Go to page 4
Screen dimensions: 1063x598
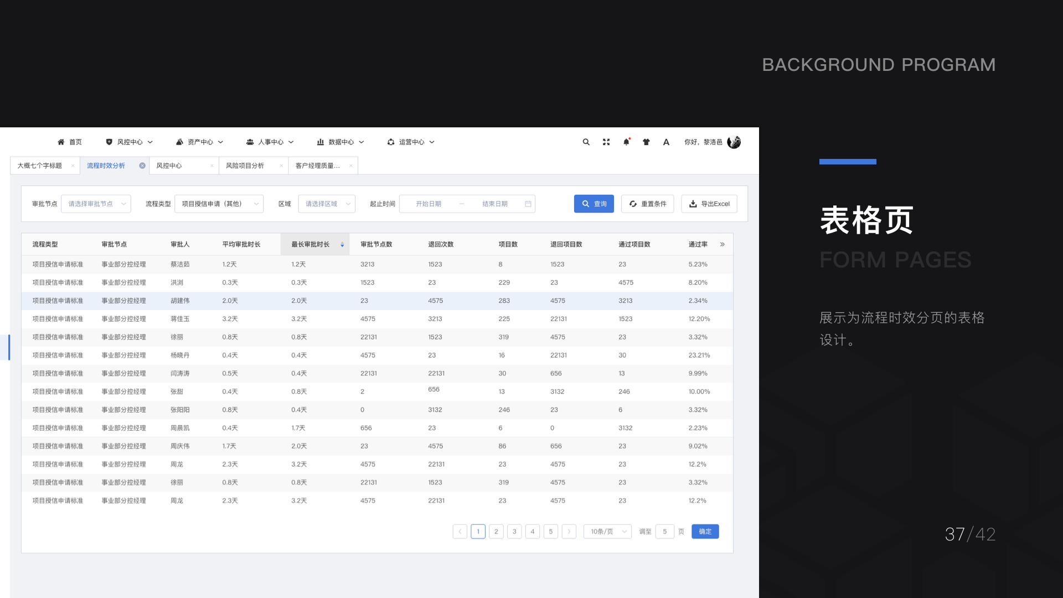[533, 532]
